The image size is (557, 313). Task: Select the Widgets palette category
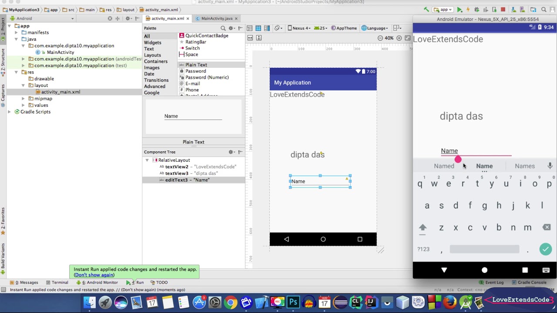153,43
